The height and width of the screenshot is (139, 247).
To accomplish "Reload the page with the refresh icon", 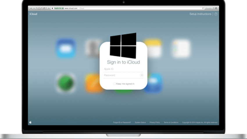I will pyautogui.click(x=203, y=8).
